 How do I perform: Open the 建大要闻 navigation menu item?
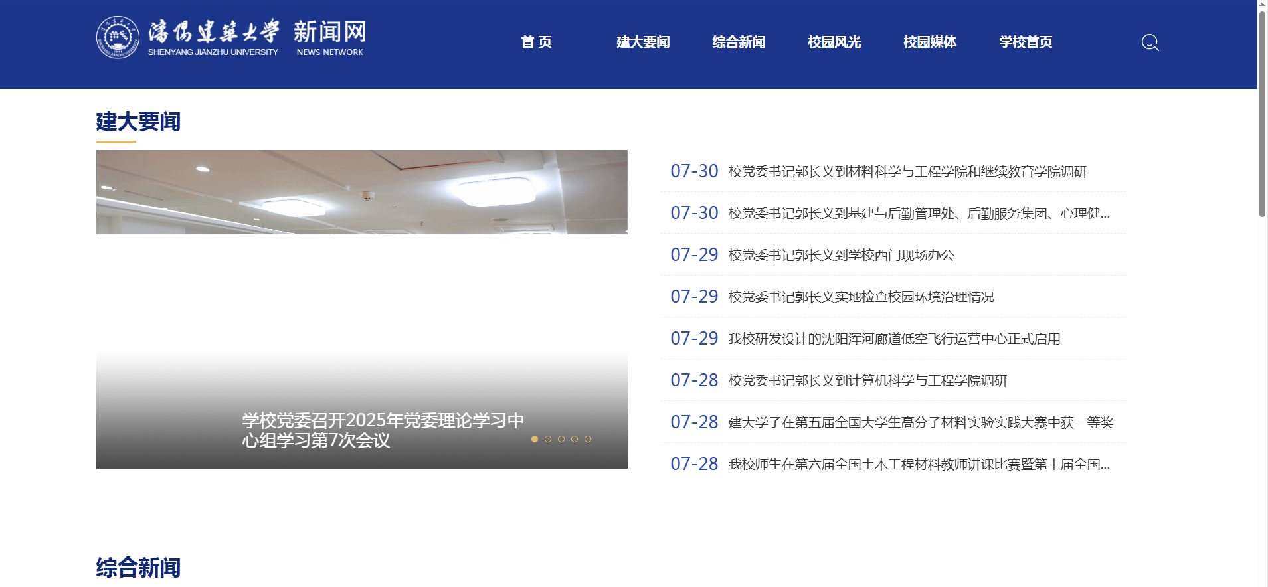point(642,42)
